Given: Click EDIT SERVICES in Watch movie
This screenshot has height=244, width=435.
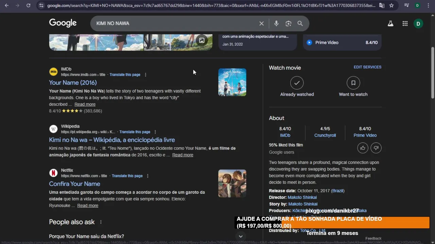Looking at the screenshot, I should pyautogui.click(x=367, y=67).
